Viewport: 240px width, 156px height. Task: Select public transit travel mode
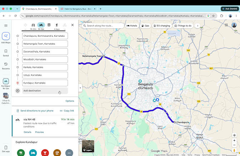49,25
